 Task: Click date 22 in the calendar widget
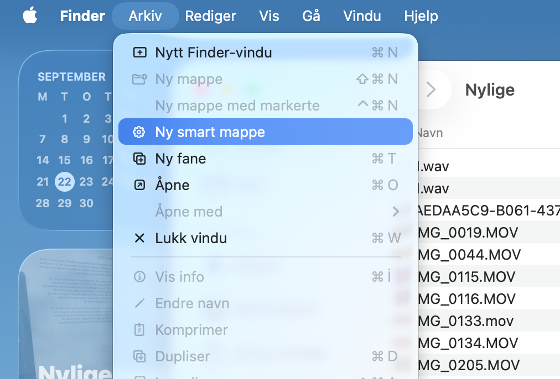[65, 182]
